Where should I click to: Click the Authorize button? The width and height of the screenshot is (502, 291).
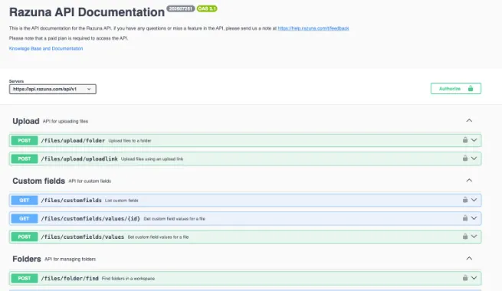coord(455,89)
